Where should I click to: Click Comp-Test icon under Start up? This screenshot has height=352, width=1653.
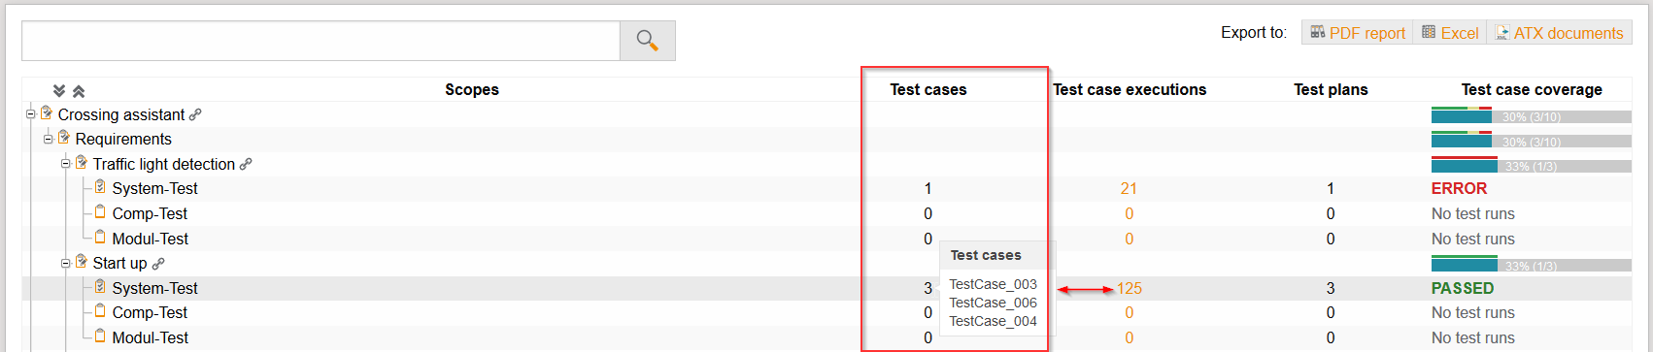click(99, 311)
